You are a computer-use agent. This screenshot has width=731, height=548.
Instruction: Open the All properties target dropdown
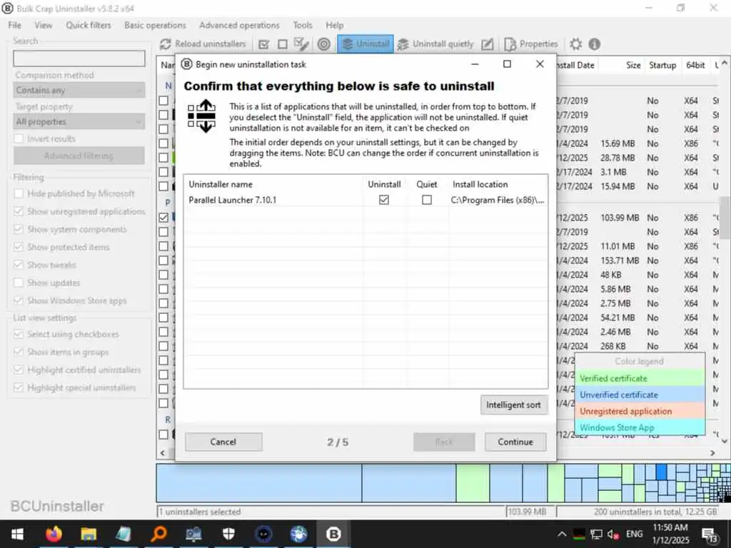click(79, 121)
